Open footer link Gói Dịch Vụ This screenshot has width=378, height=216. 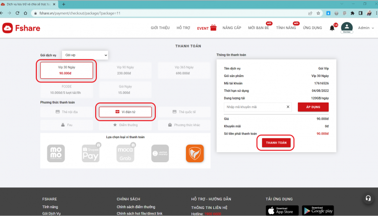click(x=51, y=213)
